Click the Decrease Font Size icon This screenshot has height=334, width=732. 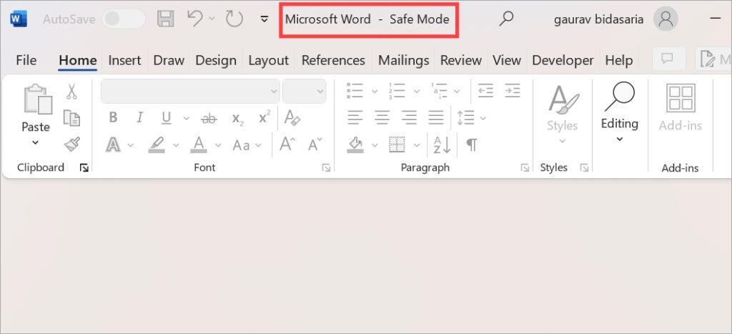point(315,144)
